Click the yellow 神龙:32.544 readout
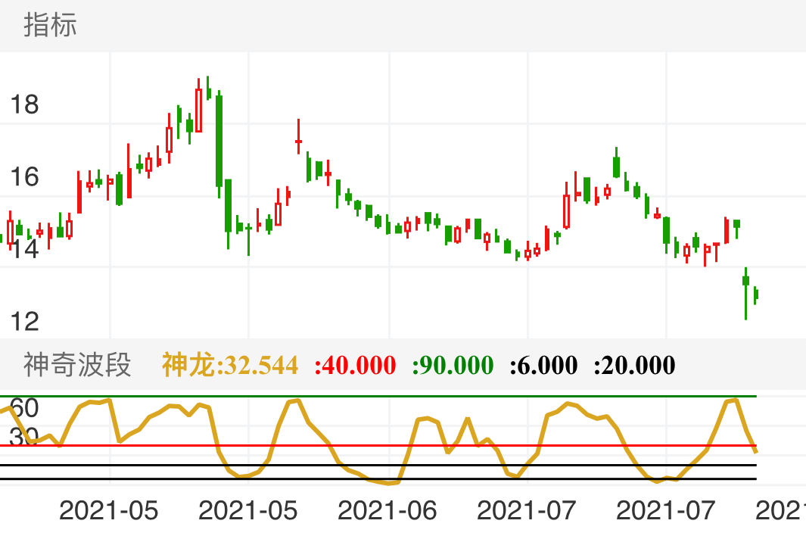This screenshot has width=806, height=536. (x=230, y=365)
